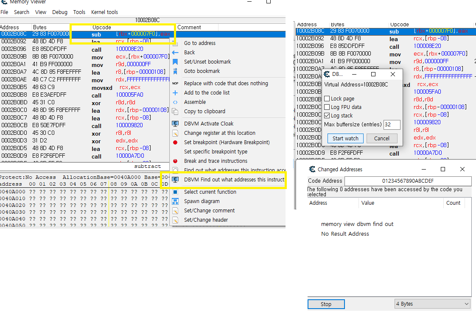Open the Kernel tools menu
Screen dimensions: 476x312
pos(104,12)
